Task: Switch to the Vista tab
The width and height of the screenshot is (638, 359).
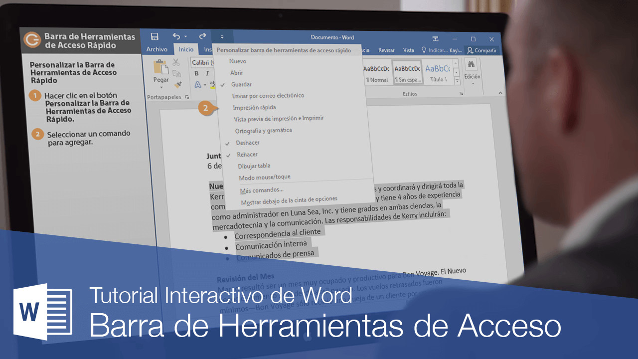Action: tap(409, 50)
